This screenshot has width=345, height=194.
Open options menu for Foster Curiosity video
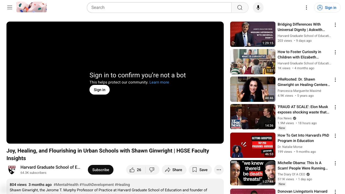(x=335, y=52)
